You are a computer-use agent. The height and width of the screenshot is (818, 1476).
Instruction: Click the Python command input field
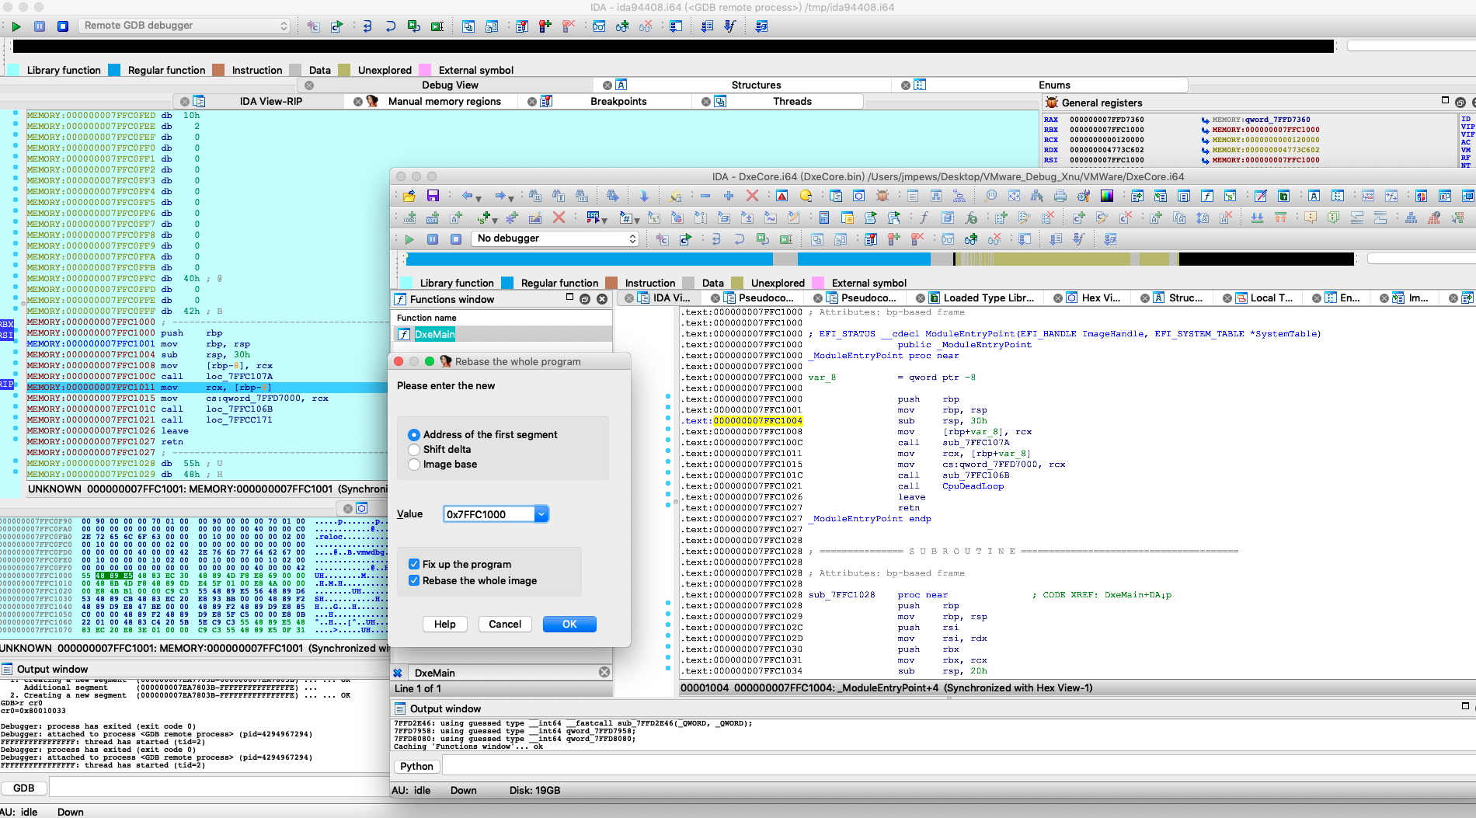coord(959,767)
